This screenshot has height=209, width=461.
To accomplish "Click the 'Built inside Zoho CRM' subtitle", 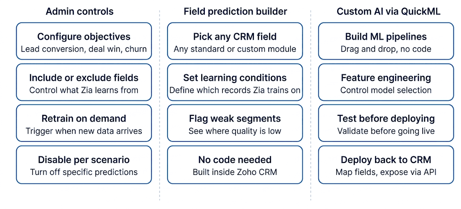I will coord(235,172).
